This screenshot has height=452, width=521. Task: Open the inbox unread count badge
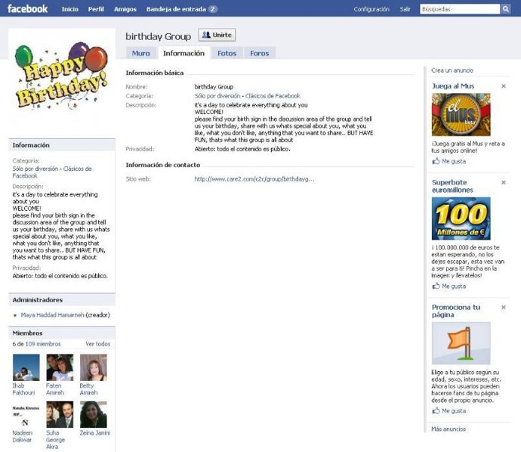[x=213, y=9]
